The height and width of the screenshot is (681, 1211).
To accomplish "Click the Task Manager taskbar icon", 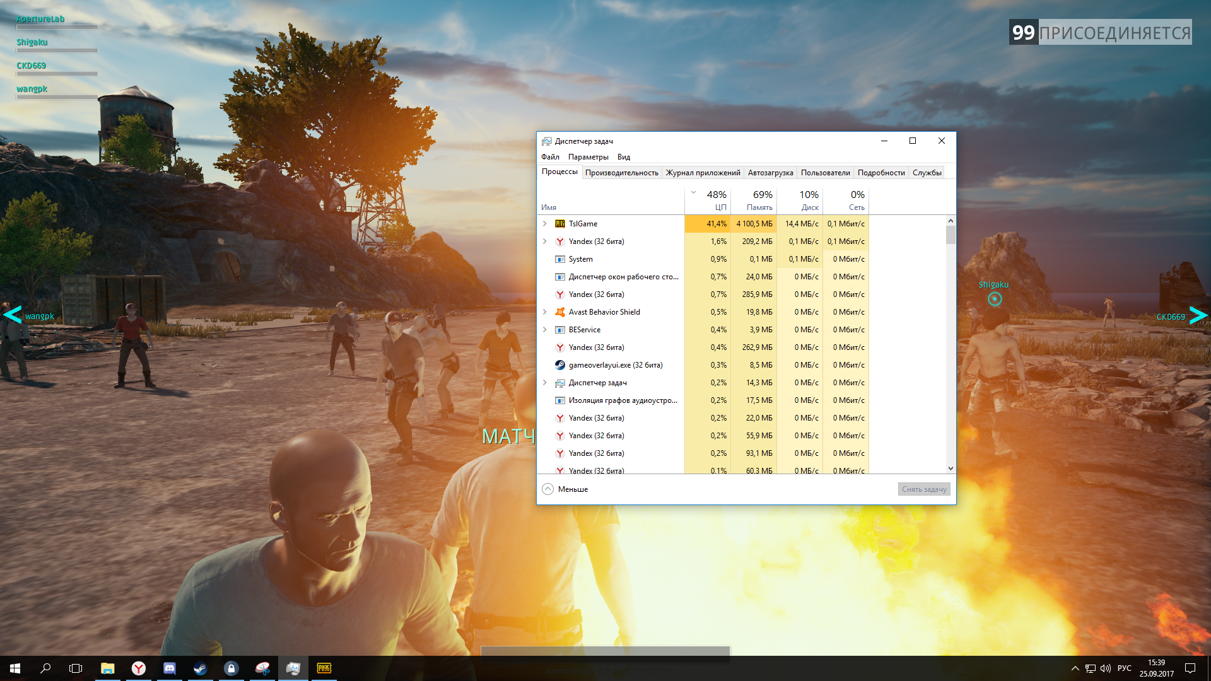I will (293, 668).
